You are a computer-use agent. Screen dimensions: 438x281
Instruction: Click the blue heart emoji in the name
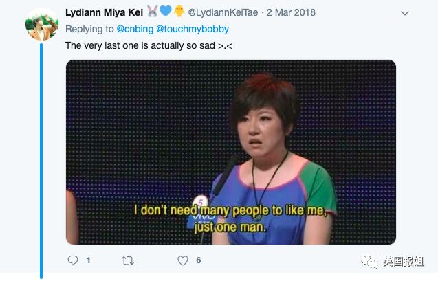point(165,12)
